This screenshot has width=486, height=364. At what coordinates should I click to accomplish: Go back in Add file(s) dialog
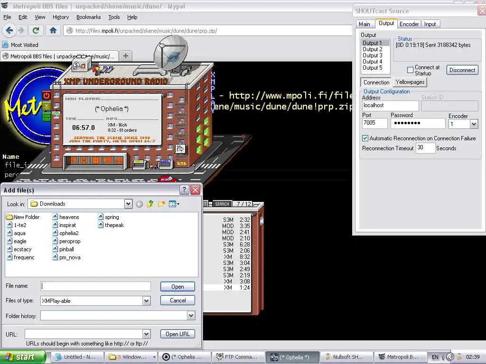coord(140,204)
